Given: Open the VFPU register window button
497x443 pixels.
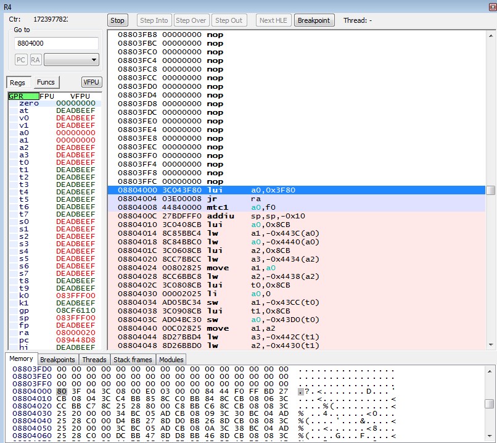Looking at the screenshot, I should [91, 82].
